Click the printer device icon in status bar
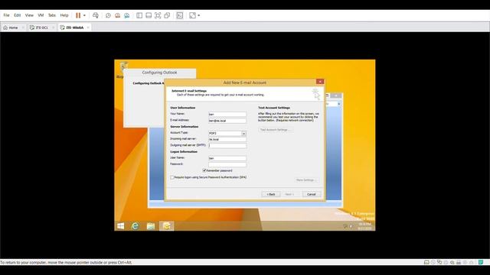This screenshot has width=490, height=275. 459,262
